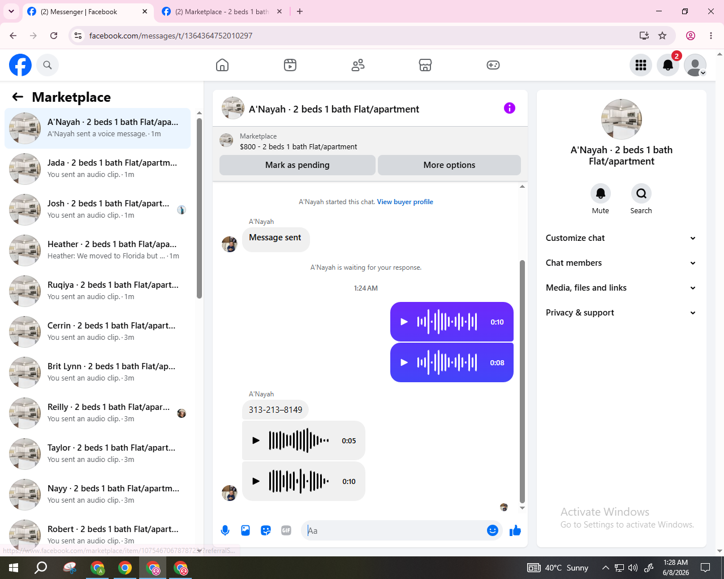
Task: Record a voice clip with microphone icon
Action: tap(225, 530)
